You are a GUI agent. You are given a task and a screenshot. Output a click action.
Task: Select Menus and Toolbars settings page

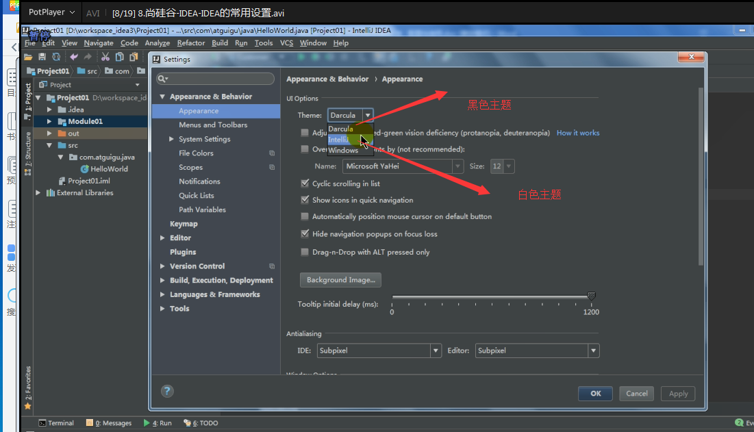click(213, 125)
